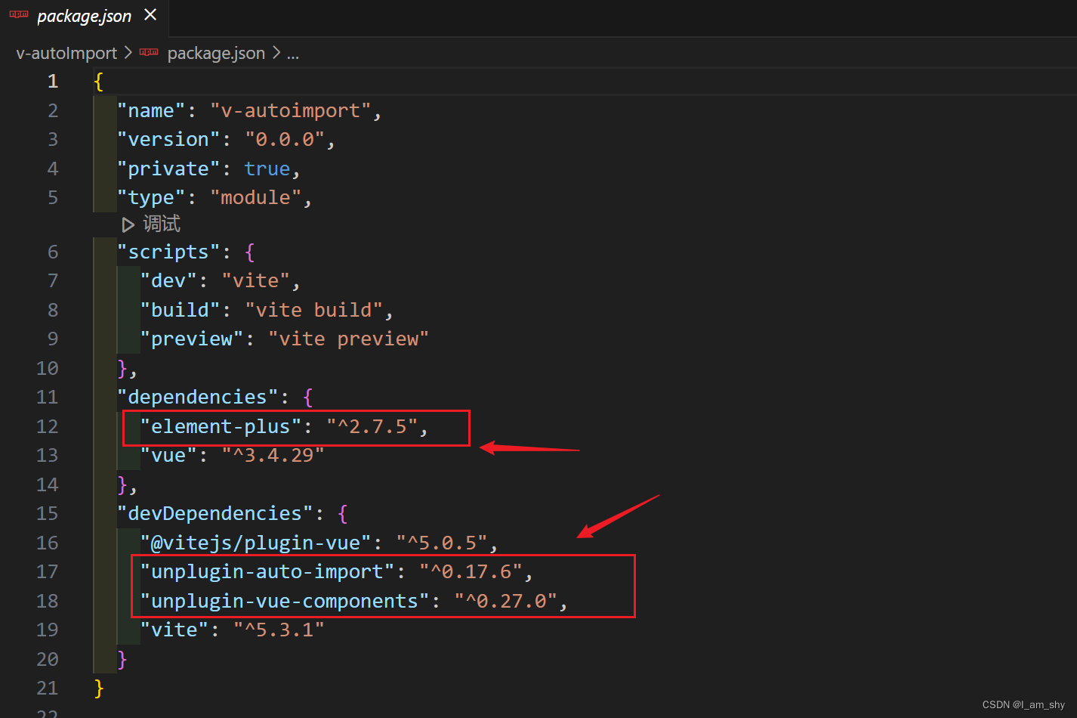Click the "v-autoimport" value string
Viewport: 1077px width, 718px height.
(x=291, y=110)
